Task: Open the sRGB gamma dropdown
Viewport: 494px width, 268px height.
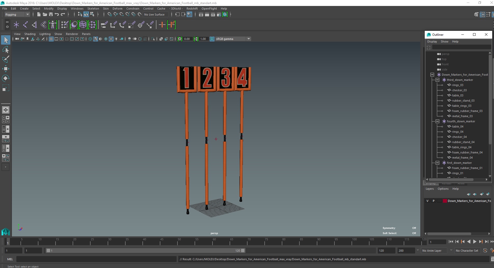Action: pos(233,39)
